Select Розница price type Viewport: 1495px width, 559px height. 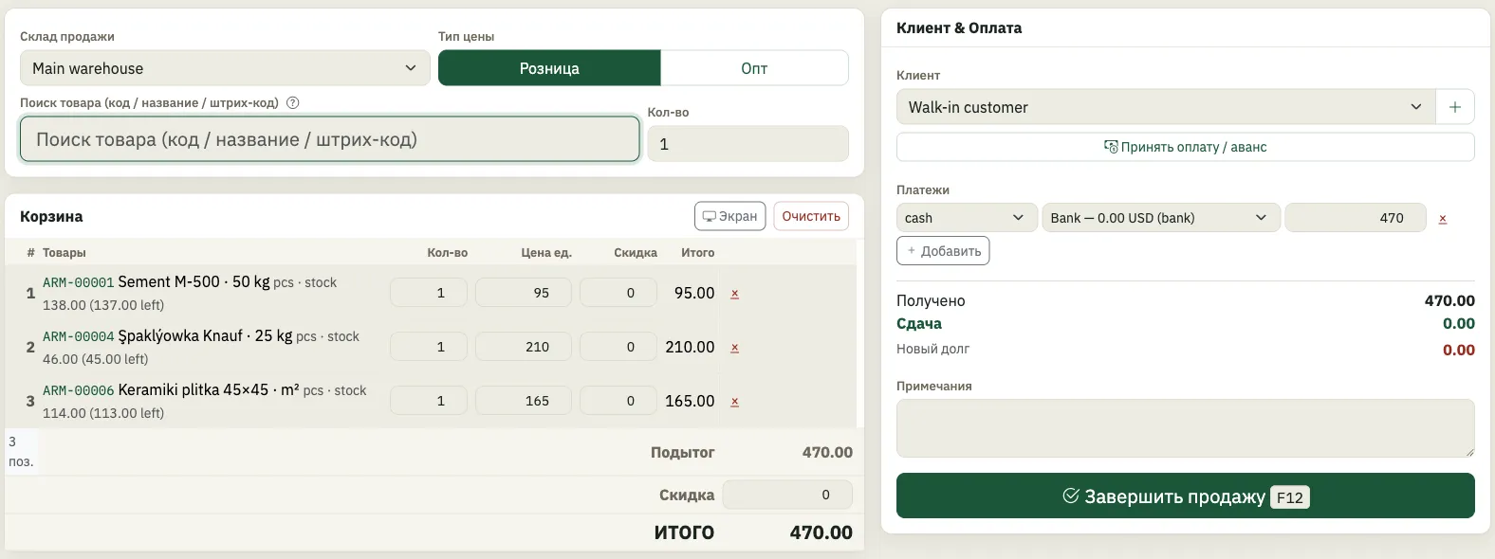[x=549, y=68]
